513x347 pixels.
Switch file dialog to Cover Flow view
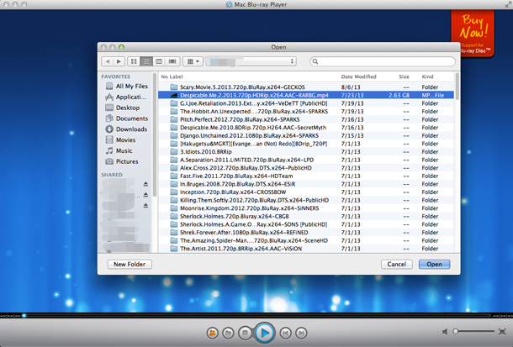tap(172, 61)
